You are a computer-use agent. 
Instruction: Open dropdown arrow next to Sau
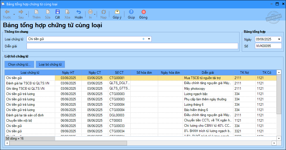[27, 14]
